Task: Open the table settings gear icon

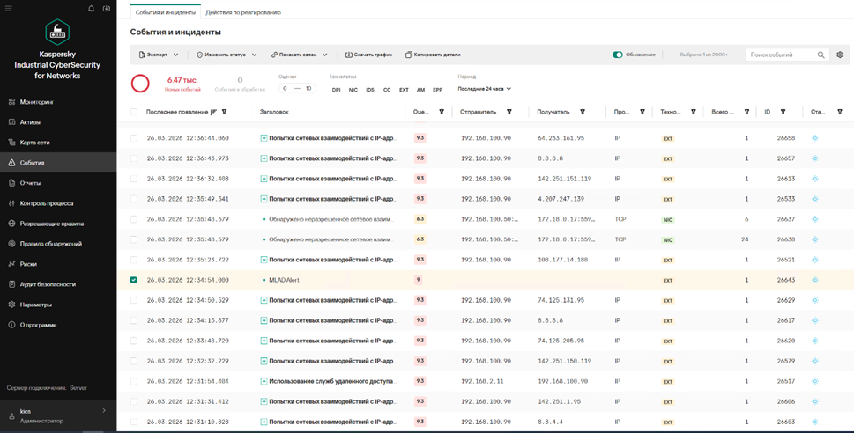Action: [840, 55]
